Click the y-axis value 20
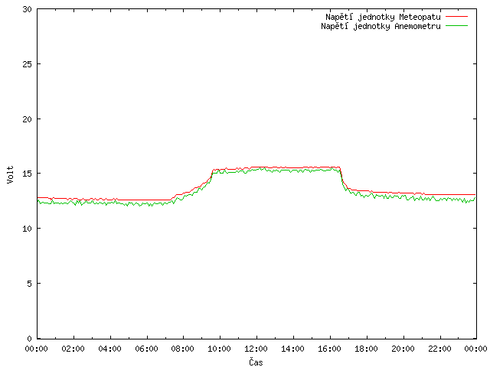The height and width of the screenshot is (367, 490). pos(28,119)
